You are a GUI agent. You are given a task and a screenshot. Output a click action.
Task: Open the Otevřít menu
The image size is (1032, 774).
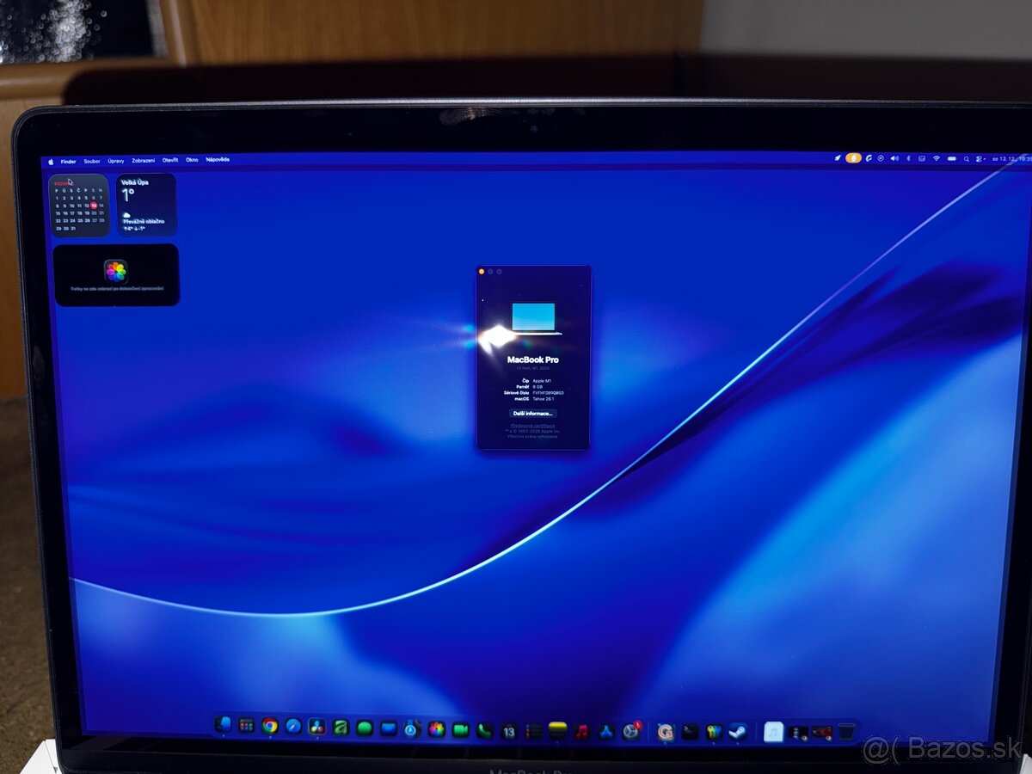point(170,160)
